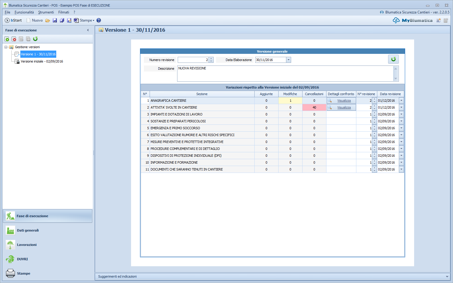
Task: Click the delete version icon
Action: pos(14,39)
